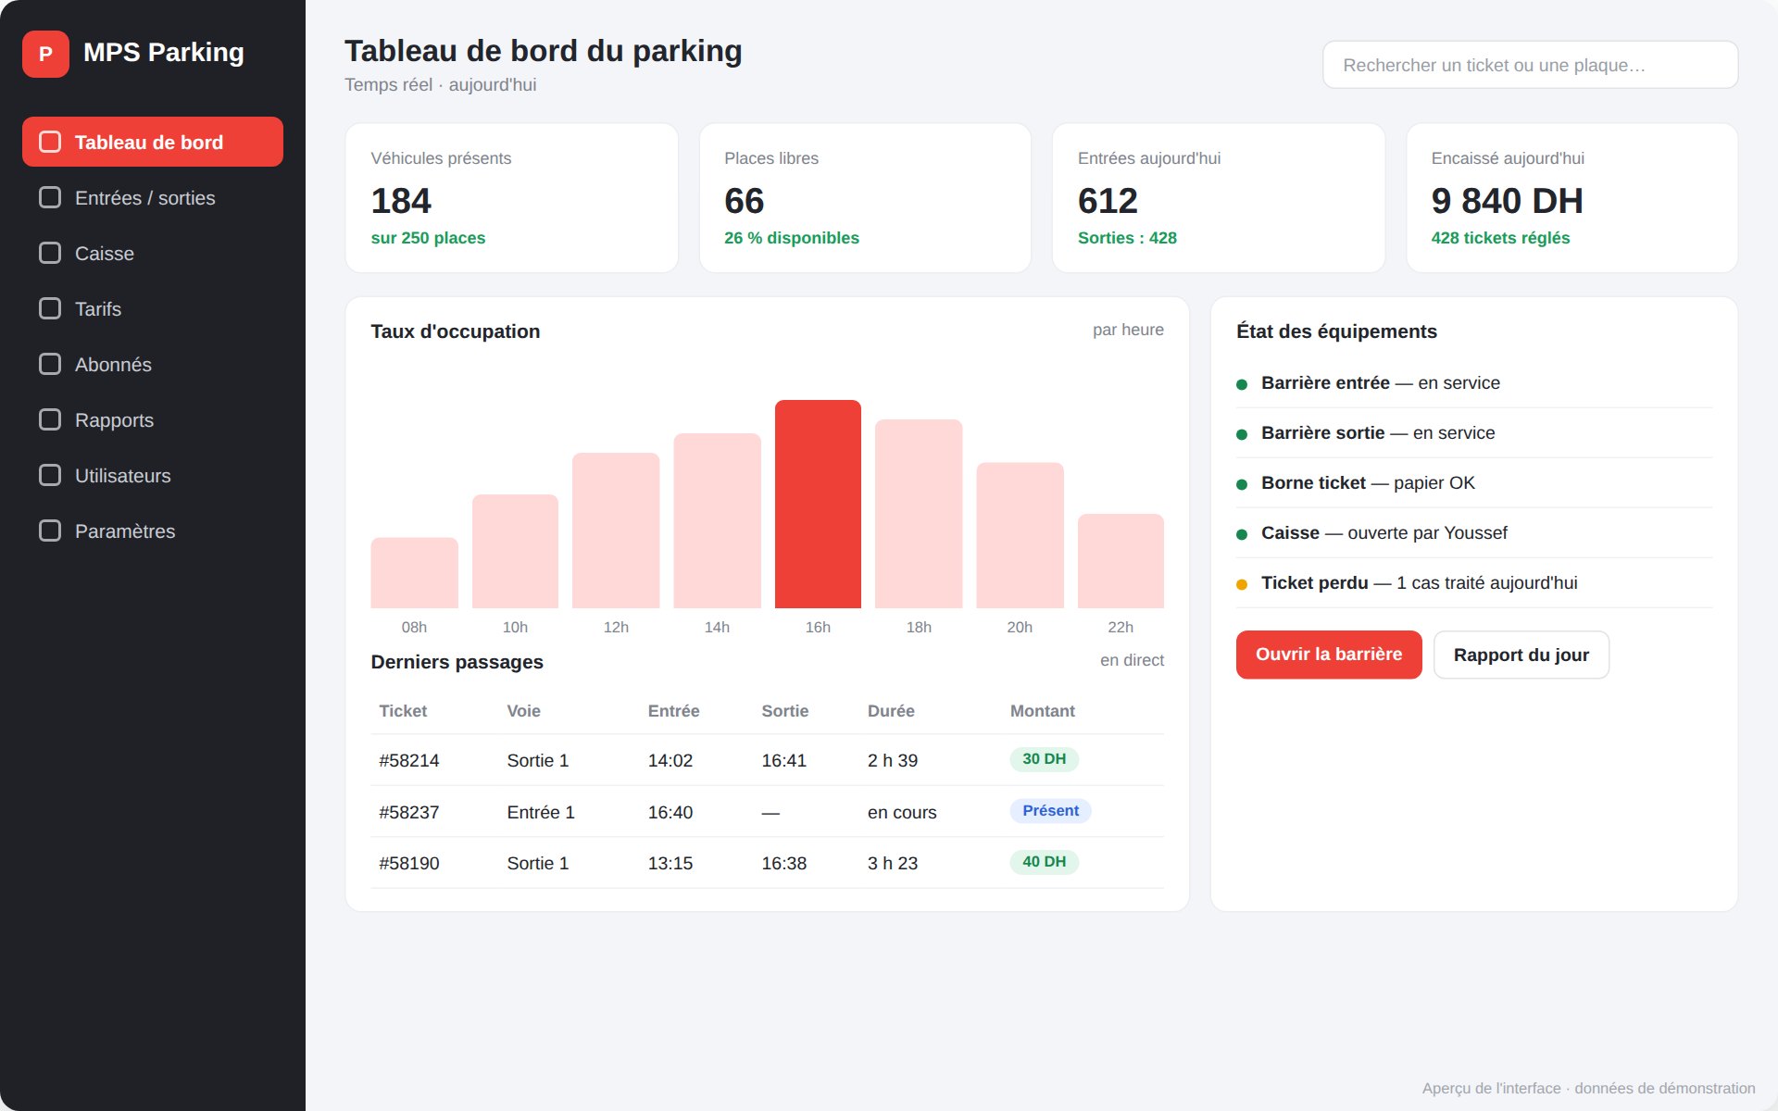Click the Places libres card
Screen dimensions: 1778x1111
(865, 198)
